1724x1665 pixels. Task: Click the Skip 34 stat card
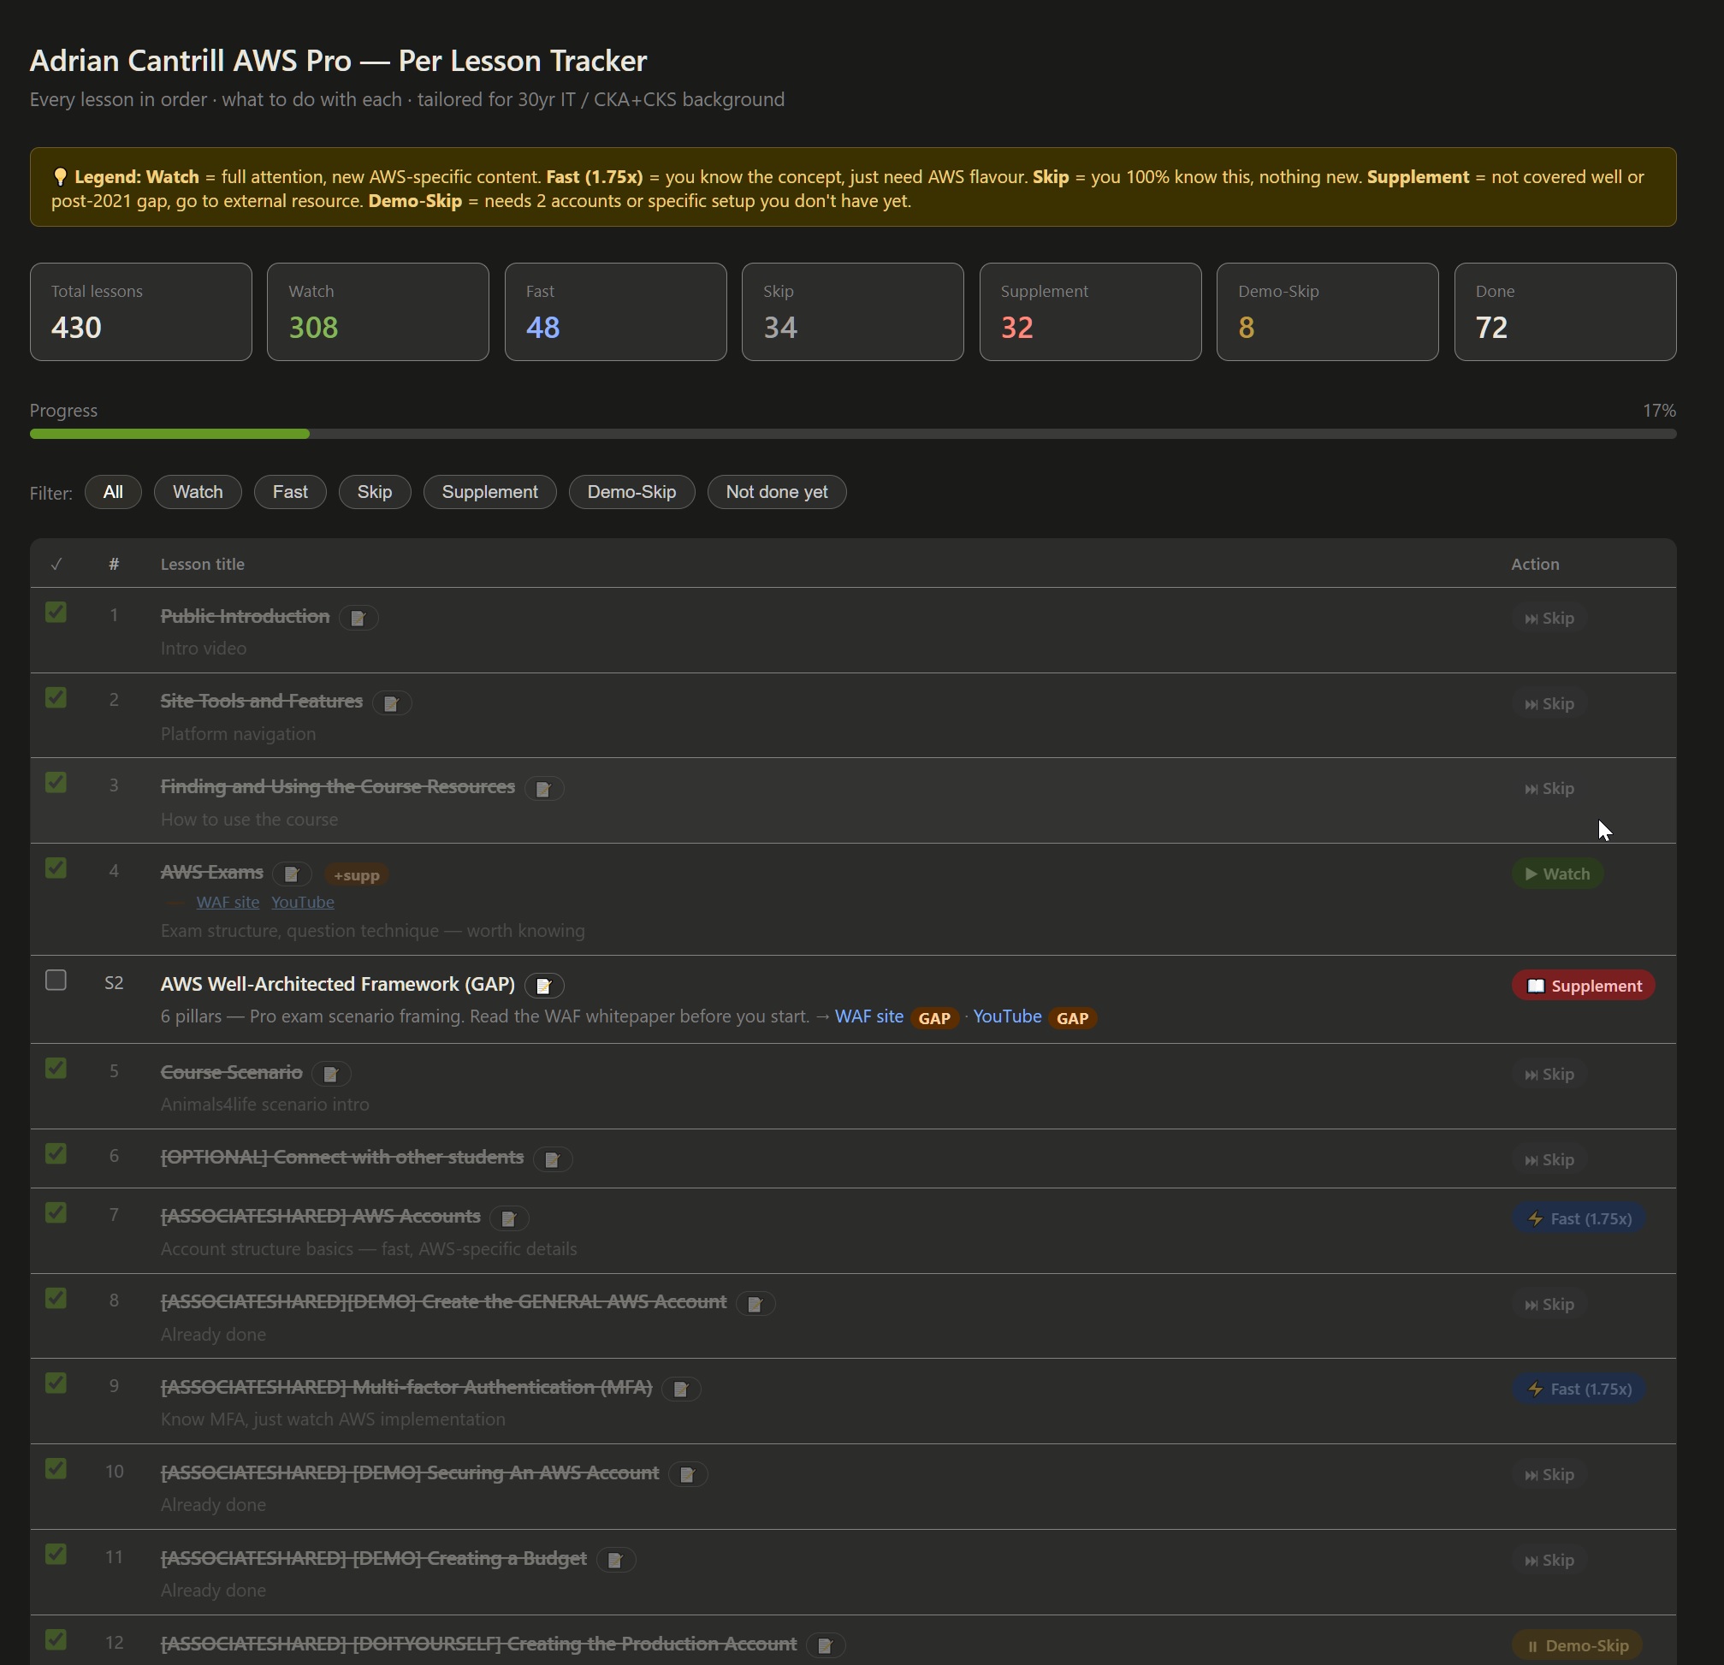[852, 311]
